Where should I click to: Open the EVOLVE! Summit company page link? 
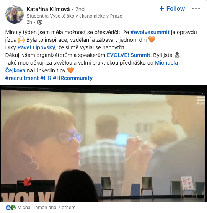[129, 55]
